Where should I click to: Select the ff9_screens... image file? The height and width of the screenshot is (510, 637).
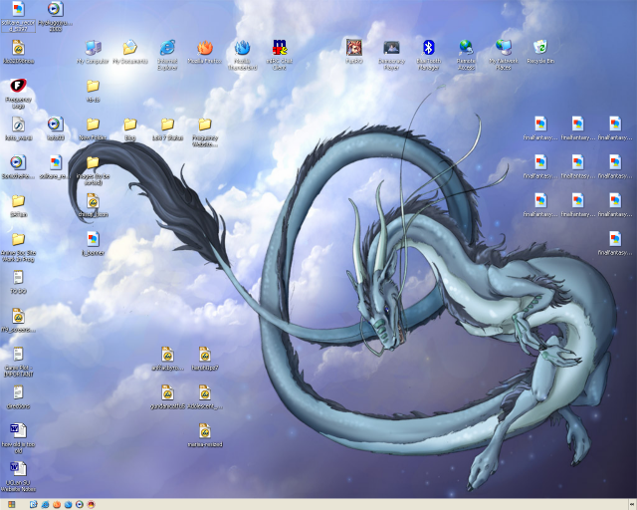[18, 320]
